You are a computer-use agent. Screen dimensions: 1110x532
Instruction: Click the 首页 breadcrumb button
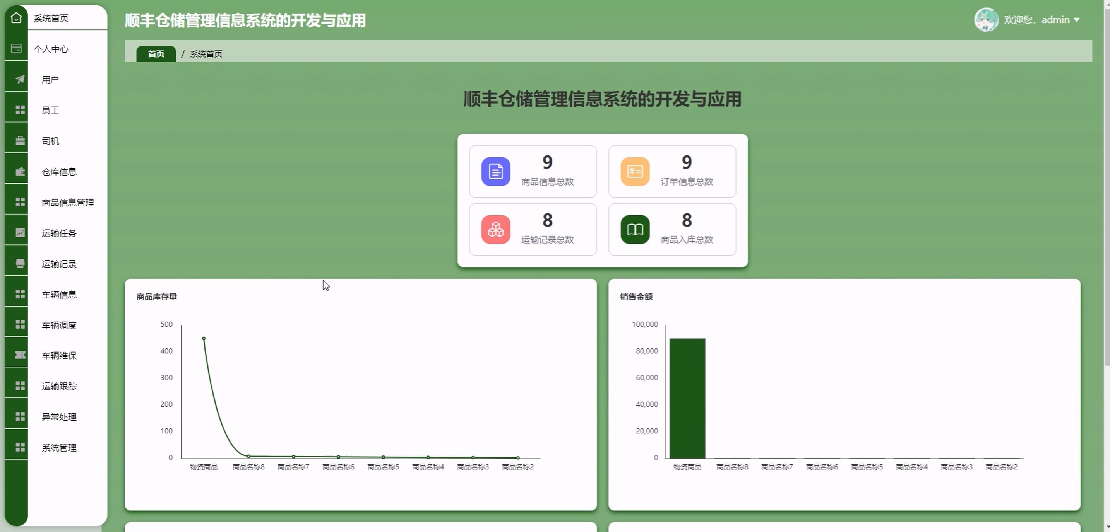pyautogui.click(x=156, y=54)
